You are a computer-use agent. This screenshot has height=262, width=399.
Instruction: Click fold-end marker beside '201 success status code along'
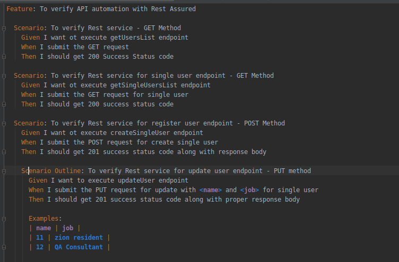pos(4,152)
